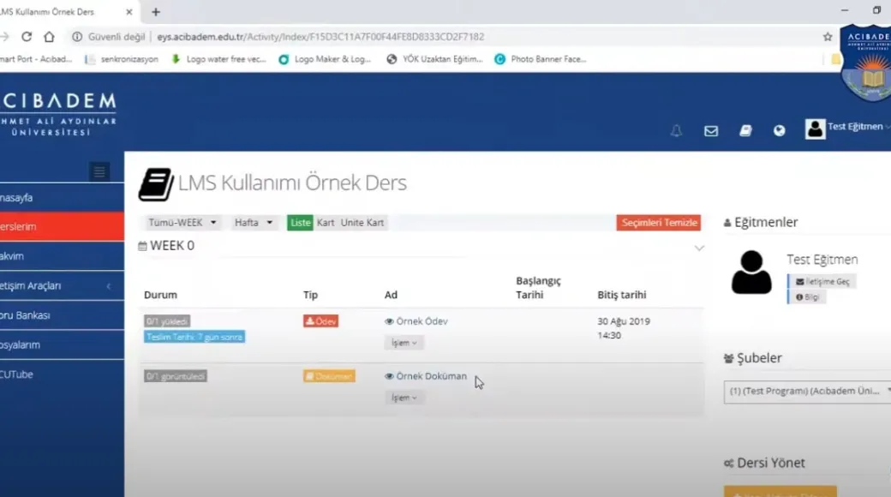The width and height of the screenshot is (891, 497).
Task: Switch to Liste view
Action: pyautogui.click(x=300, y=222)
